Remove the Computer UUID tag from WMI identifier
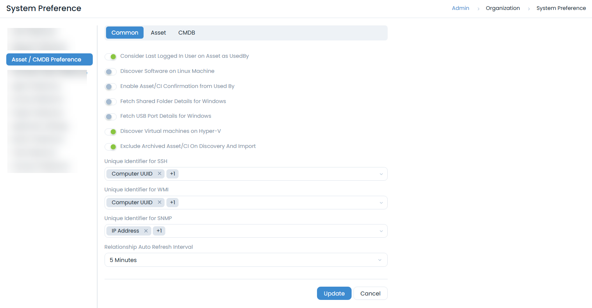The height and width of the screenshot is (308, 592). coord(160,202)
